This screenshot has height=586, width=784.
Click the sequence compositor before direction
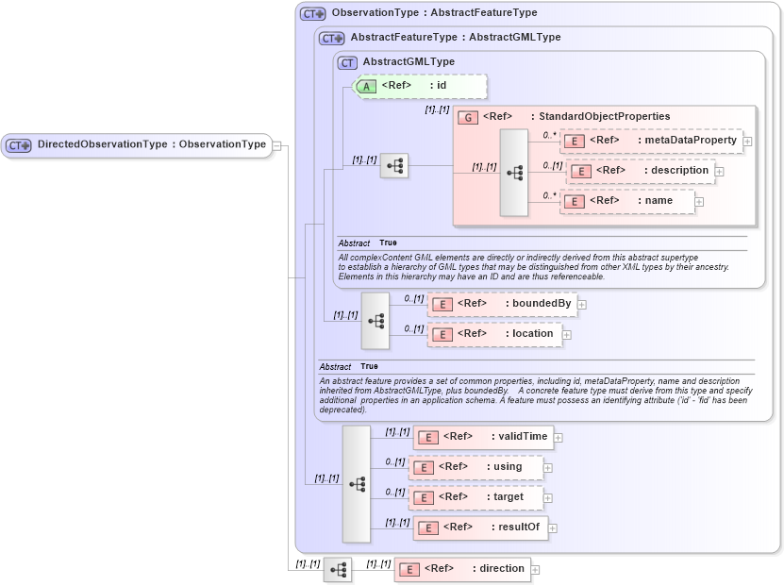pos(337,569)
